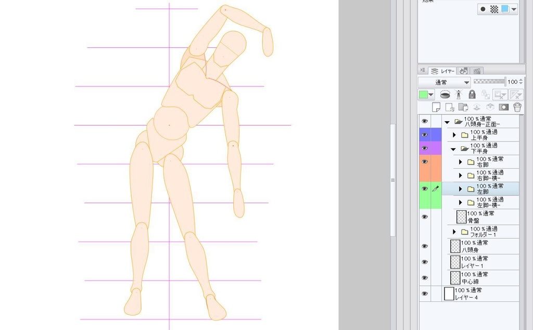Viewport: 533px width, 330px height.
Task: Click the solid circle icon in the effect bar
Action: 483,9
